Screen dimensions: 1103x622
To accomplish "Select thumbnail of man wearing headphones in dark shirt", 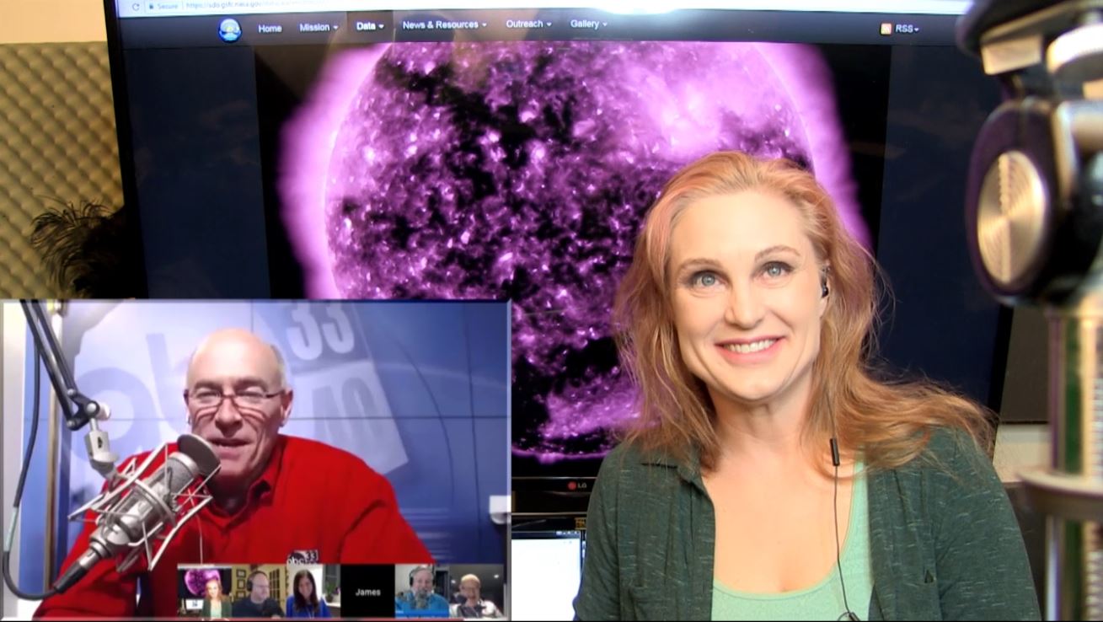I will pyautogui.click(x=257, y=592).
